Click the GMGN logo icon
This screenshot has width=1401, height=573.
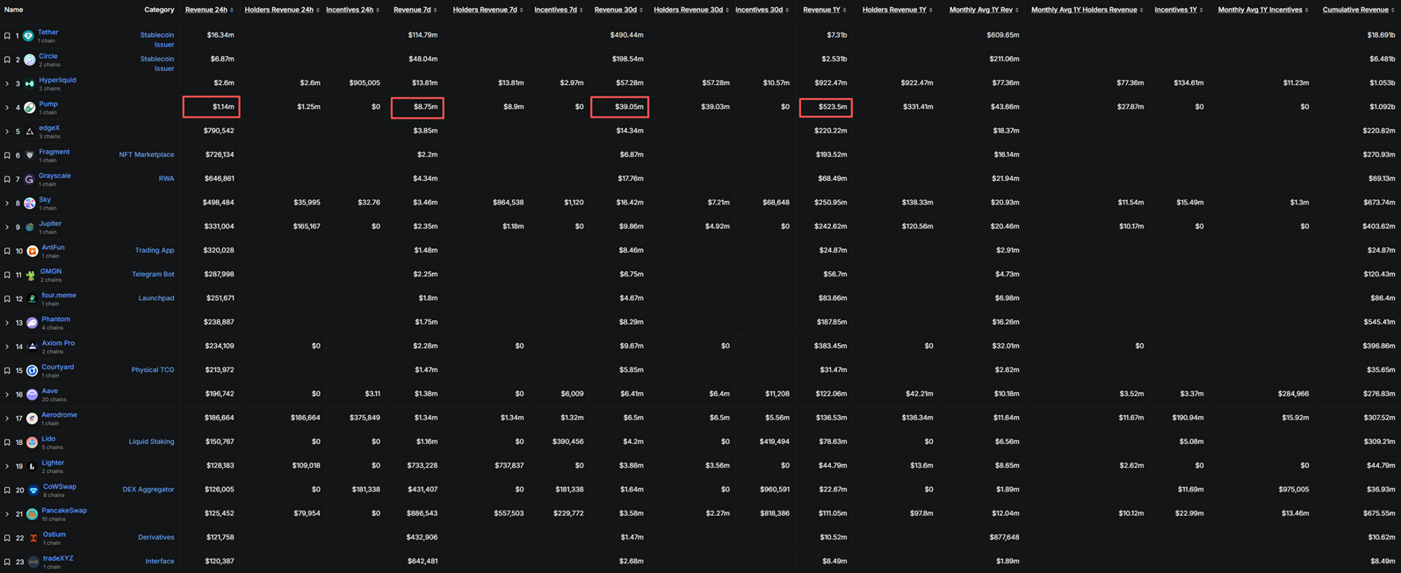(31, 275)
